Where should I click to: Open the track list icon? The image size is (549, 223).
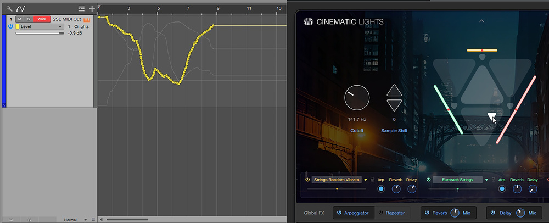pos(81,9)
